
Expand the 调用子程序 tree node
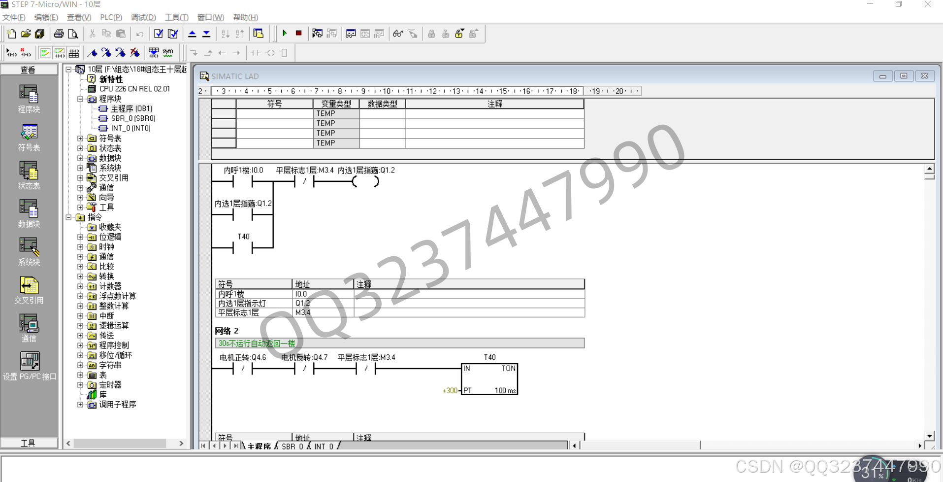80,405
